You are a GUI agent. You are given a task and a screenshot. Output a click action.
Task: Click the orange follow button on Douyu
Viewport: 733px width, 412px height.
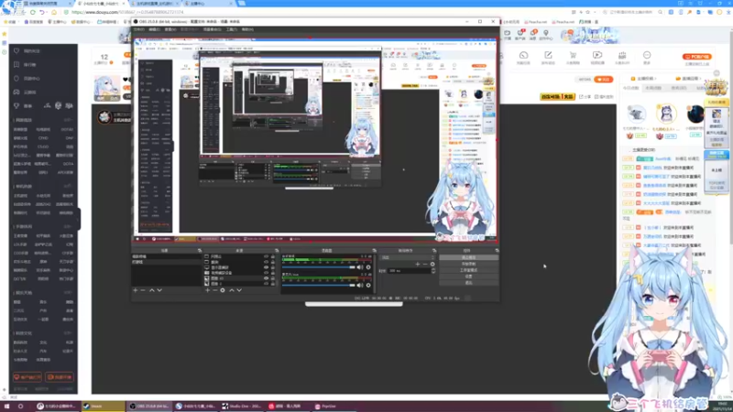604,80
